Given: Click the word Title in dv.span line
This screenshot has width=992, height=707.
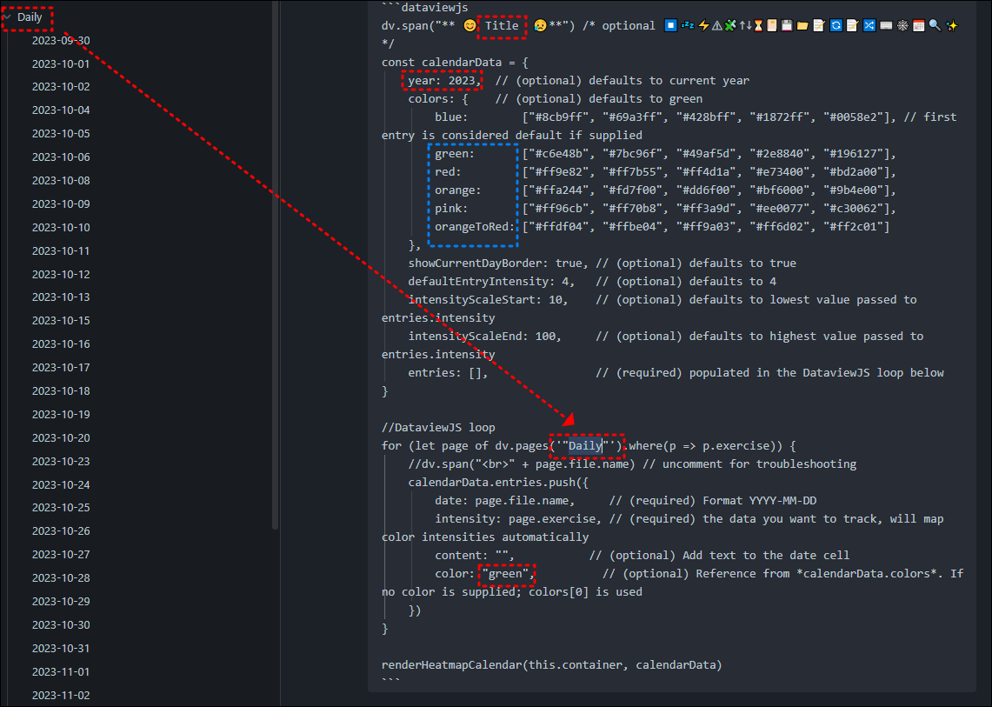Looking at the screenshot, I should (502, 25).
